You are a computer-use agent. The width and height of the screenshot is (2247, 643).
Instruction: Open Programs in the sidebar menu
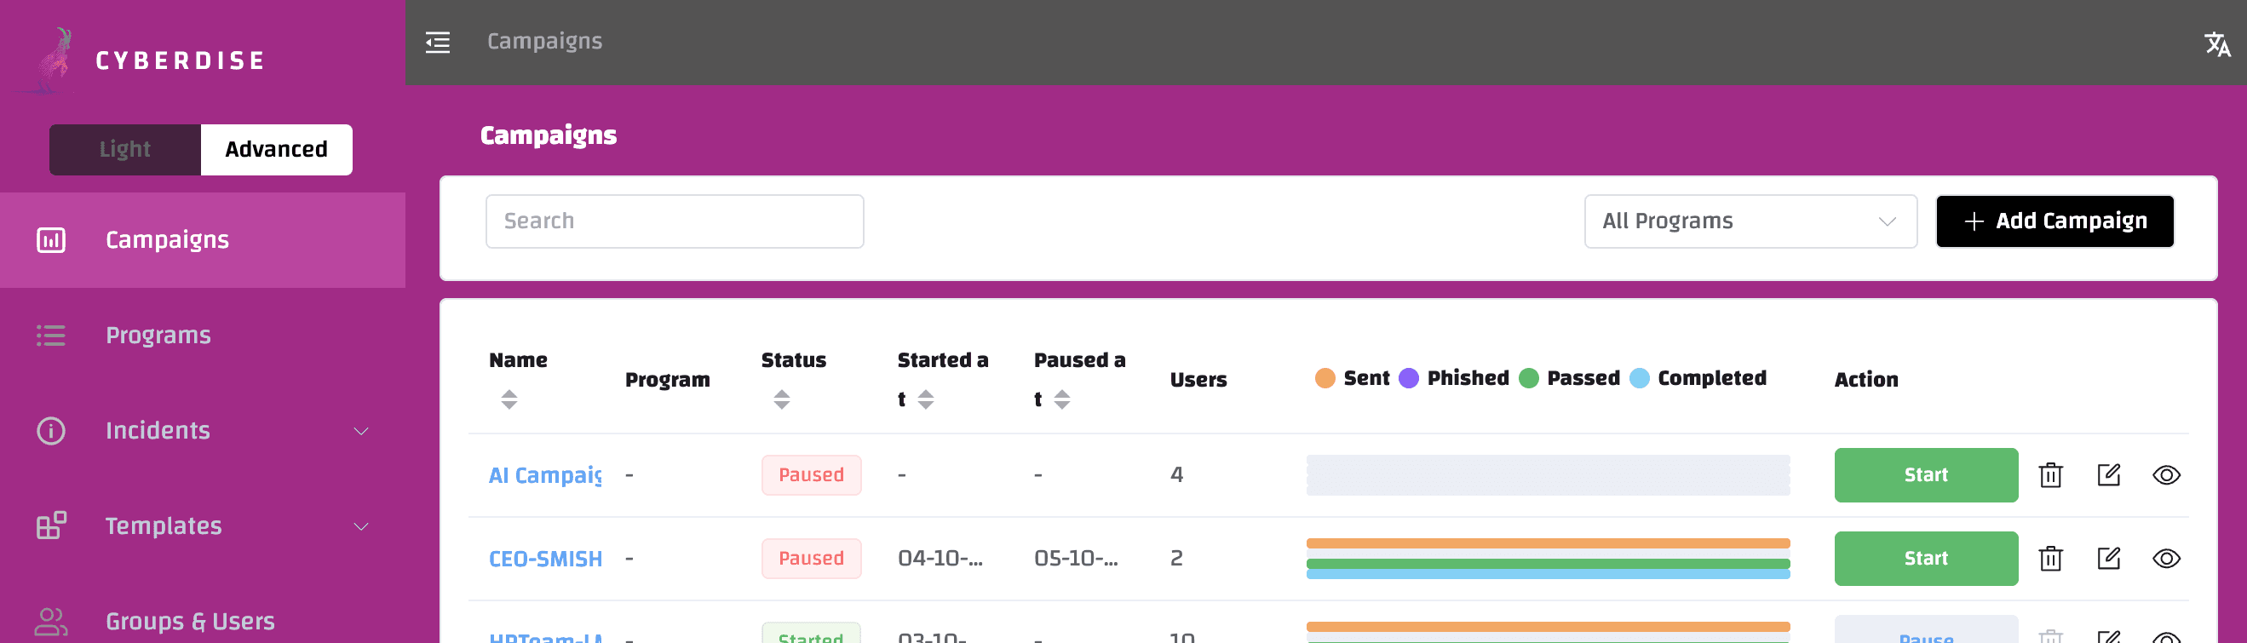(203, 335)
